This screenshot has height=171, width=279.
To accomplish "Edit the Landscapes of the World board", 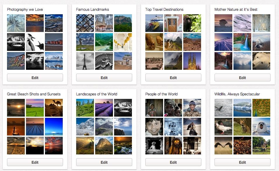I will (x=104, y=162).
